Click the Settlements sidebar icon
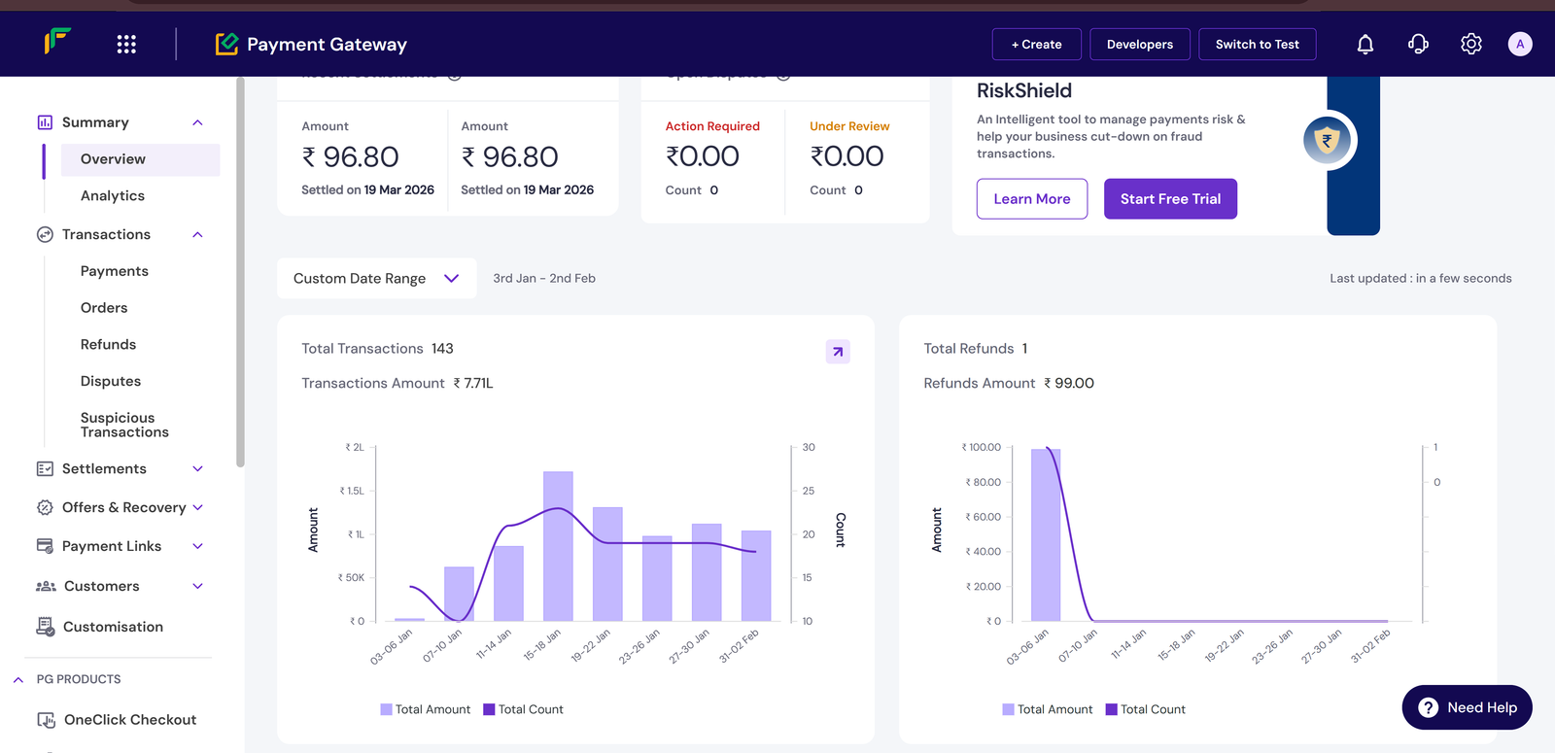This screenshot has width=1555, height=753. 45,468
